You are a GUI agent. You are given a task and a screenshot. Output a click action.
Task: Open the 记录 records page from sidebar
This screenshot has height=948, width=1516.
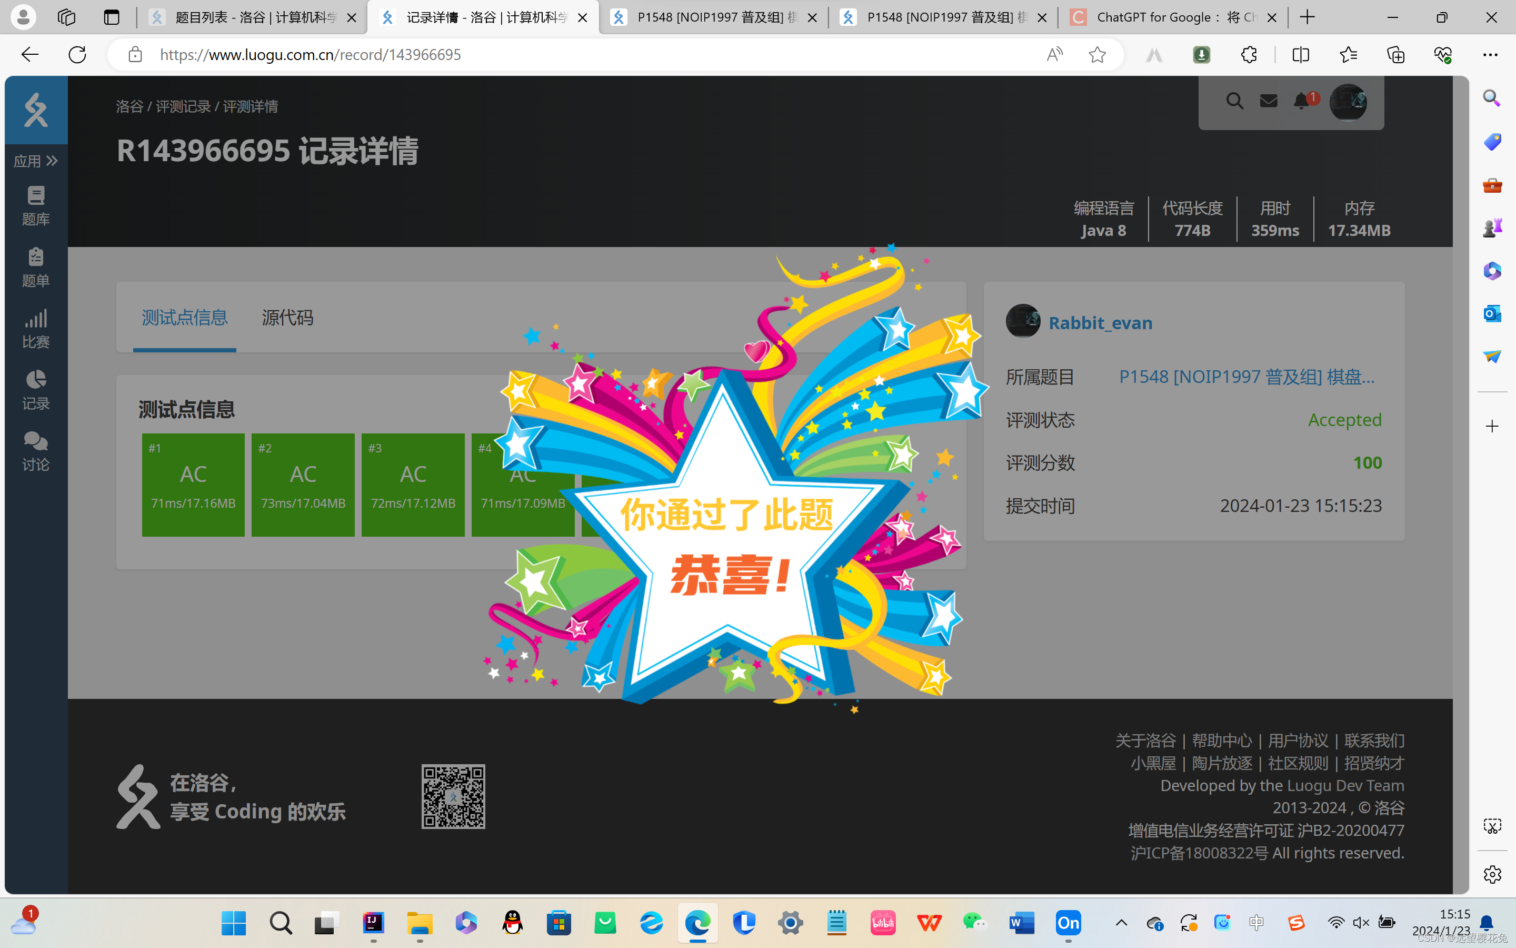click(x=35, y=389)
